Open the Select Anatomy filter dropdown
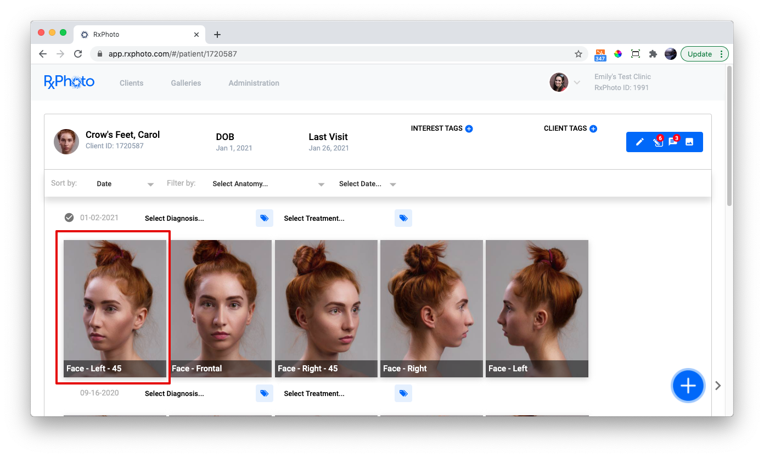Viewport: 764px width, 457px height. coord(268,184)
